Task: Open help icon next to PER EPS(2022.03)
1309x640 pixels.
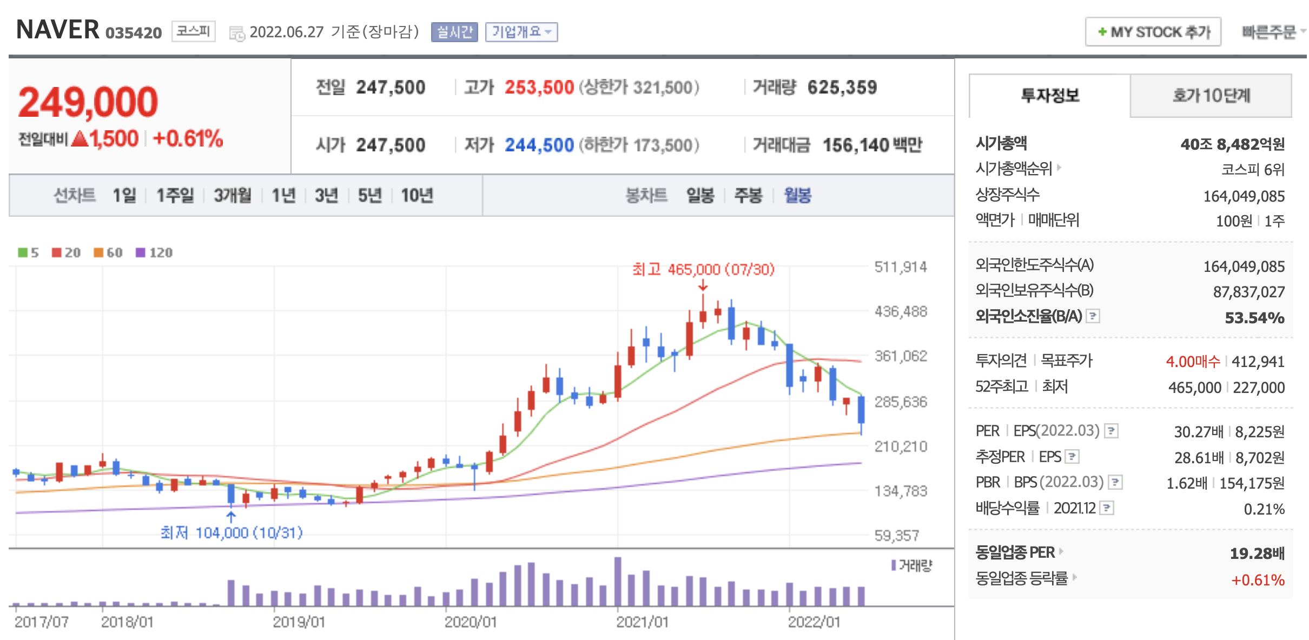Action: click(1112, 431)
